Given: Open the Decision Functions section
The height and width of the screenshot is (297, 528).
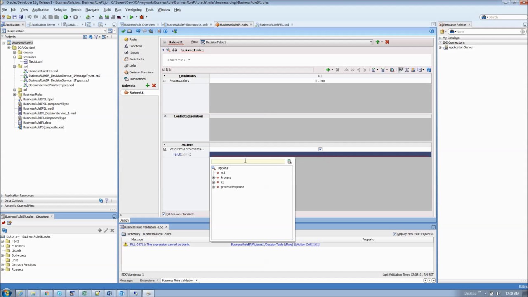Looking at the screenshot, I should coord(141,72).
